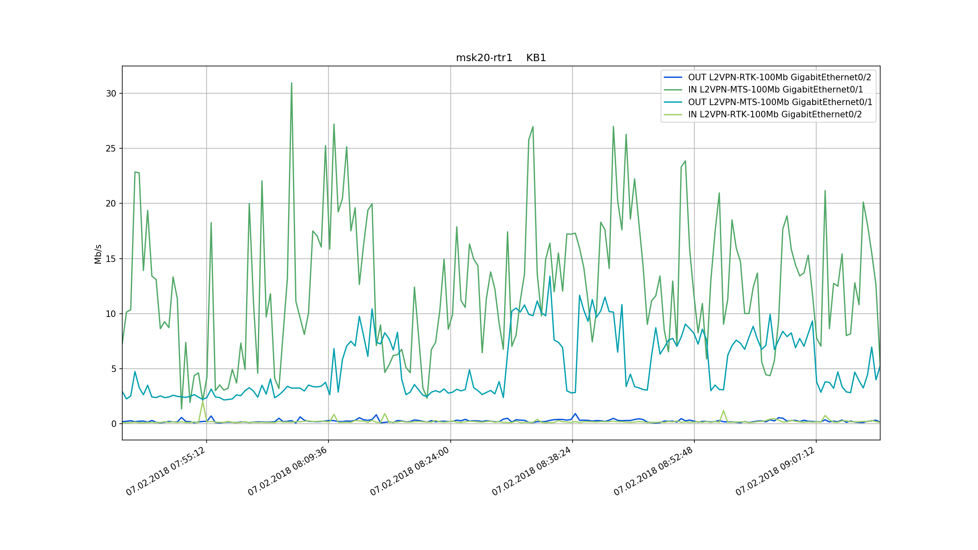The height and width of the screenshot is (550, 978).
Task: Click light-green line swatch for IN L2VPN-RTK legend
Action: pos(673,114)
